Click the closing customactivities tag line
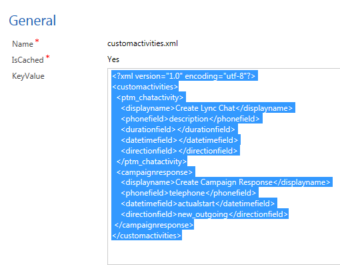Viewport: 340px width, 265px height. pos(147,236)
